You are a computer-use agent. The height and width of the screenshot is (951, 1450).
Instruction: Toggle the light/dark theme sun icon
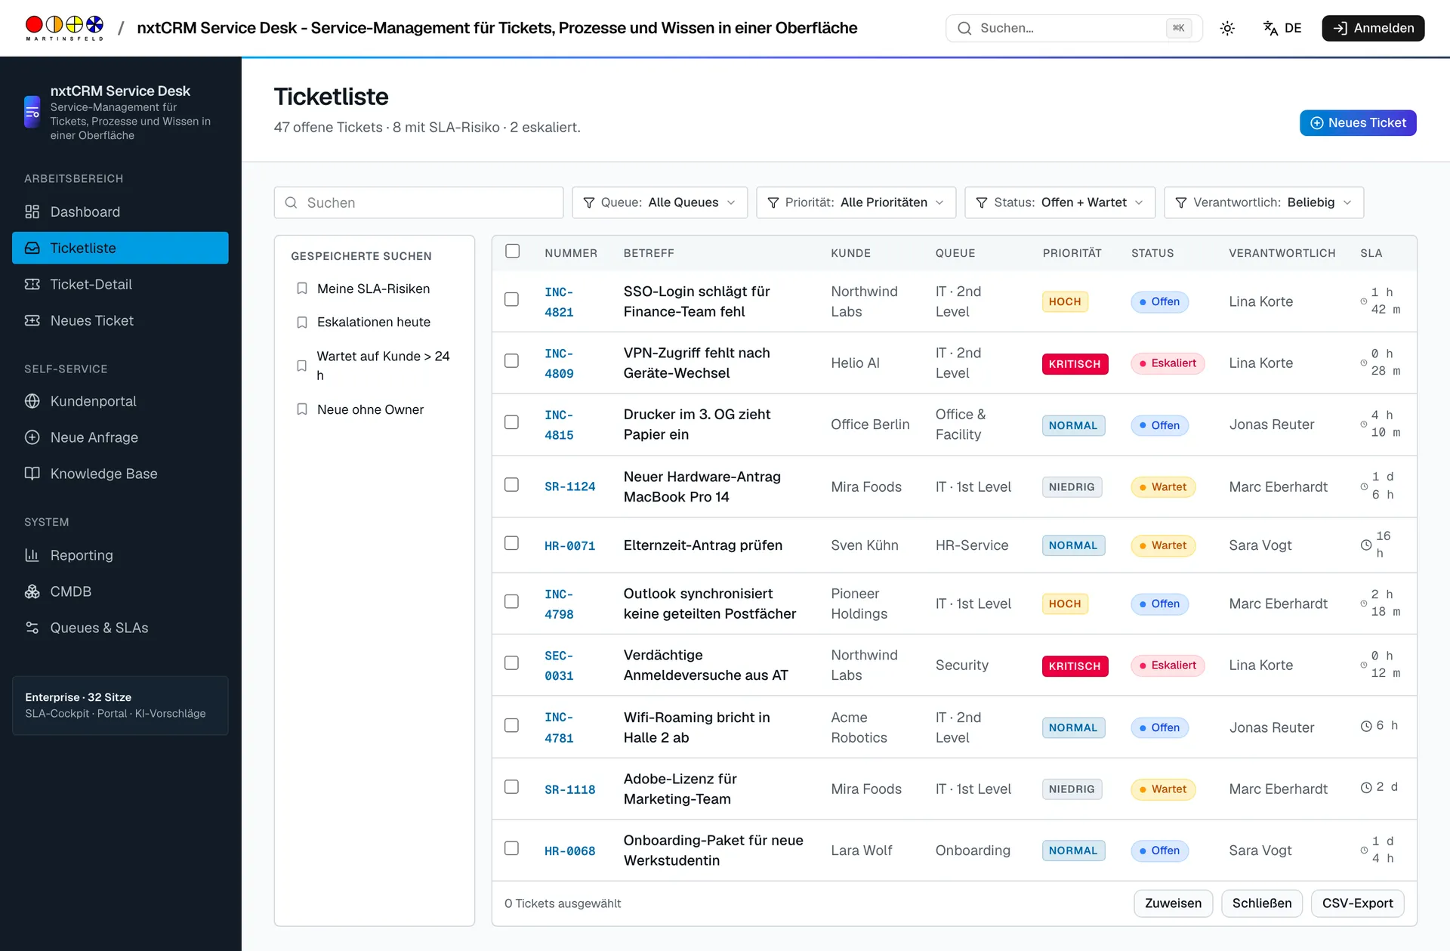tap(1227, 28)
